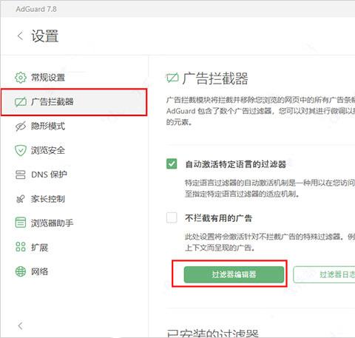Click the shield icon for 浏览安全
This screenshot has height=338, width=355.
[x=21, y=150]
